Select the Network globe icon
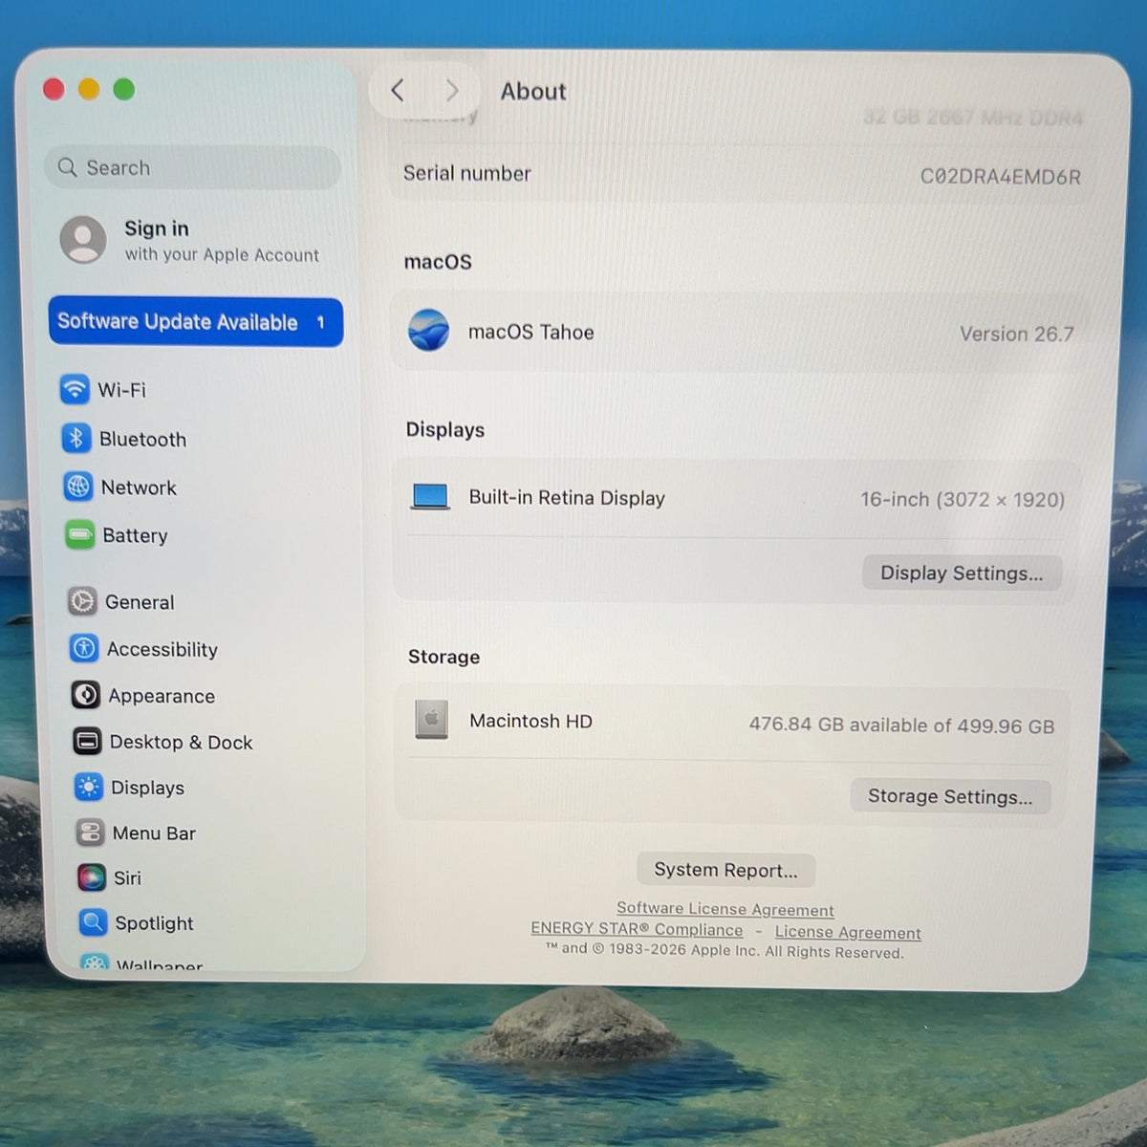Screen dimensions: 1147x1147 point(77,487)
